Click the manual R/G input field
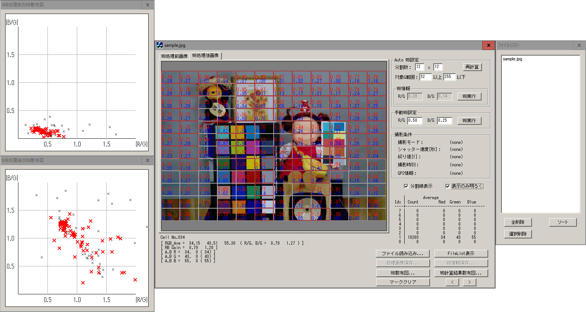Image resolution: width=586 pixels, height=312 pixels. pyautogui.click(x=415, y=120)
